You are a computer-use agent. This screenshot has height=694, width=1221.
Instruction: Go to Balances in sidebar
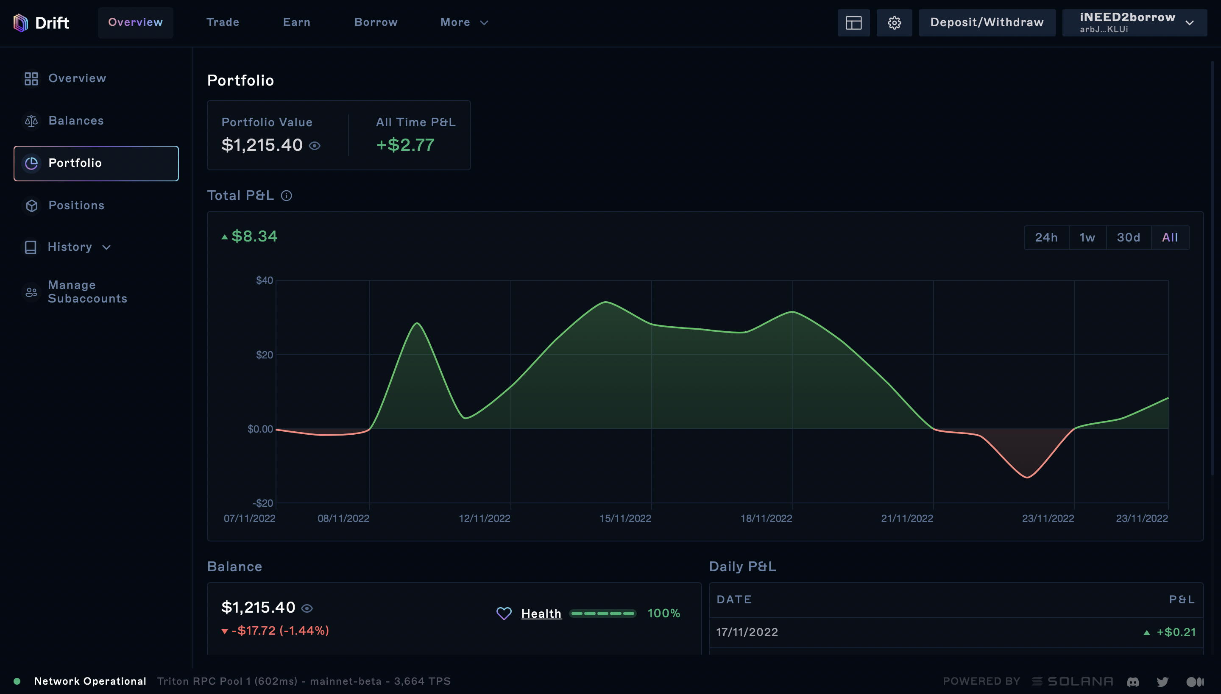[76, 121]
